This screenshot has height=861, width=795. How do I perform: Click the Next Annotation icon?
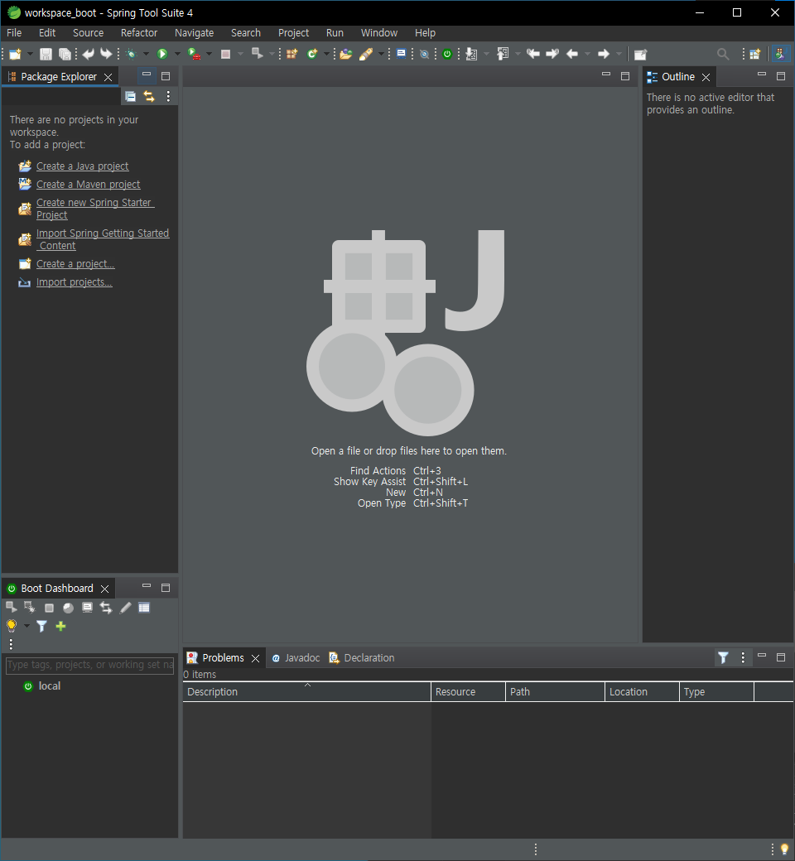[x=471, y=54]
